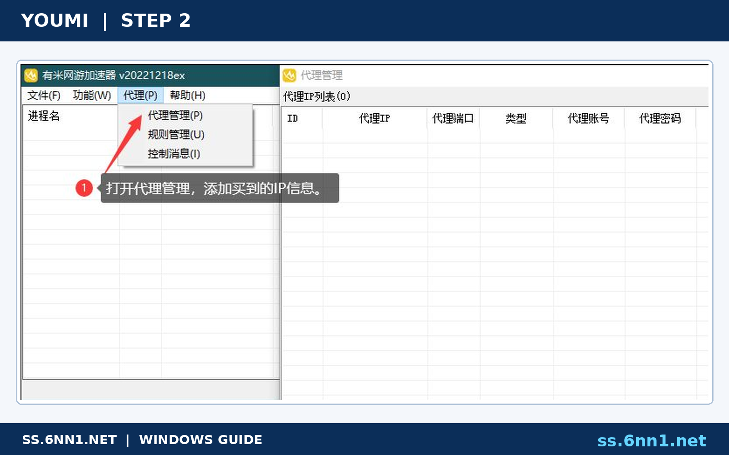Click the 代理管理 window icon
Screen dimensions: 729x455
pos(289,75)
